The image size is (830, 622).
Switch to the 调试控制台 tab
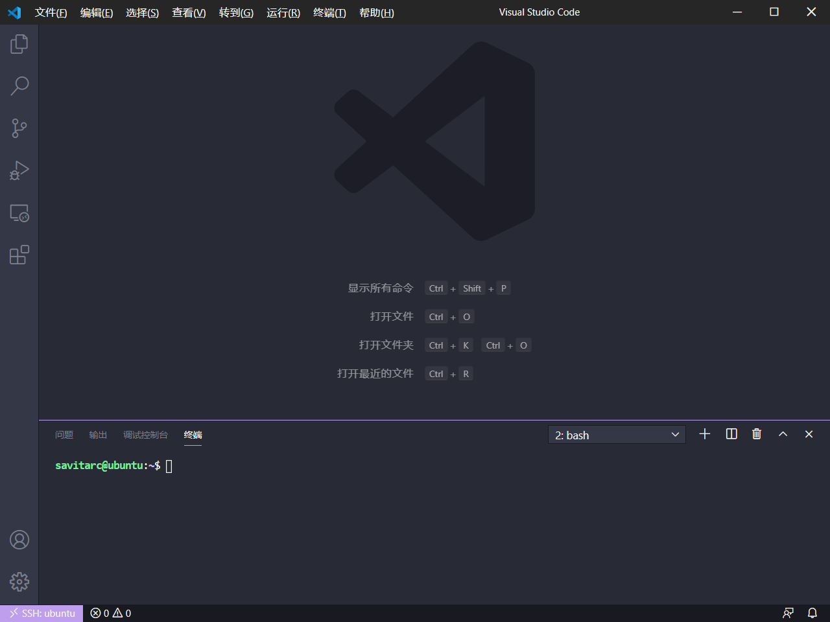[145, 435]
